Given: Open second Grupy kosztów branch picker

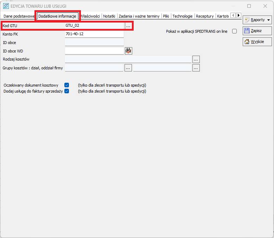Looking at the screenshot, I should coord(196,68).
